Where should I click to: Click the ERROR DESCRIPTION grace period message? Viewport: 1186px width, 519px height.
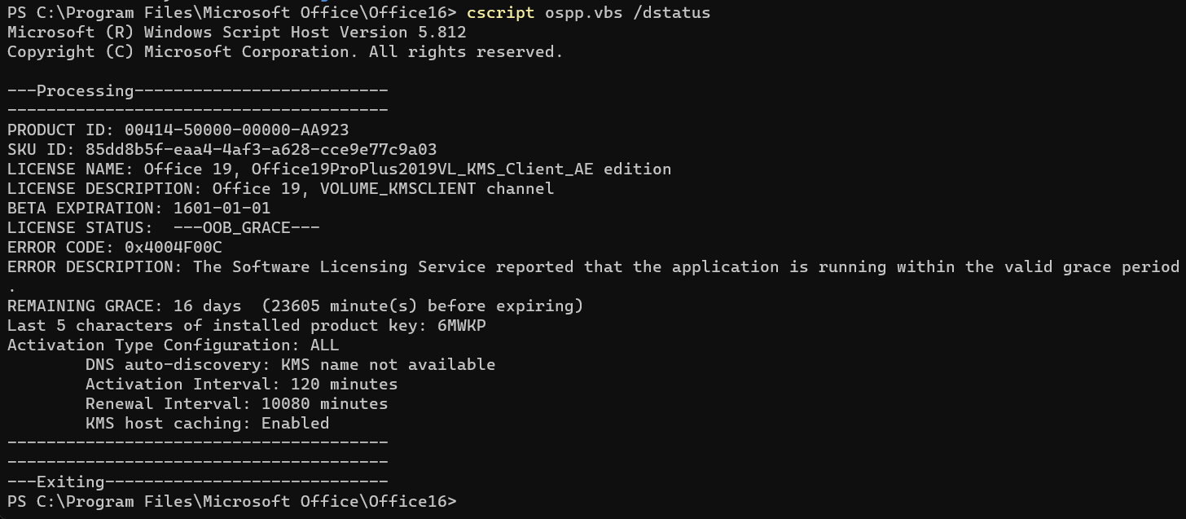tap(684, 267)
